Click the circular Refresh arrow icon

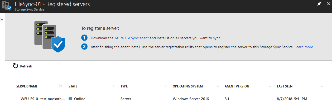click(x=16, y=66)
